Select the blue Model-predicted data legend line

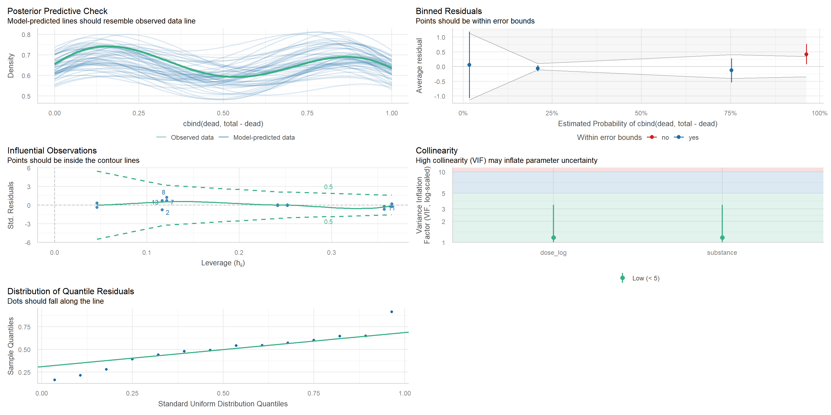(223, 137)
